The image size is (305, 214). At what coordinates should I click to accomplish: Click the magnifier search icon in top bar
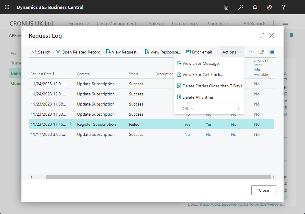tap(241, 7)
